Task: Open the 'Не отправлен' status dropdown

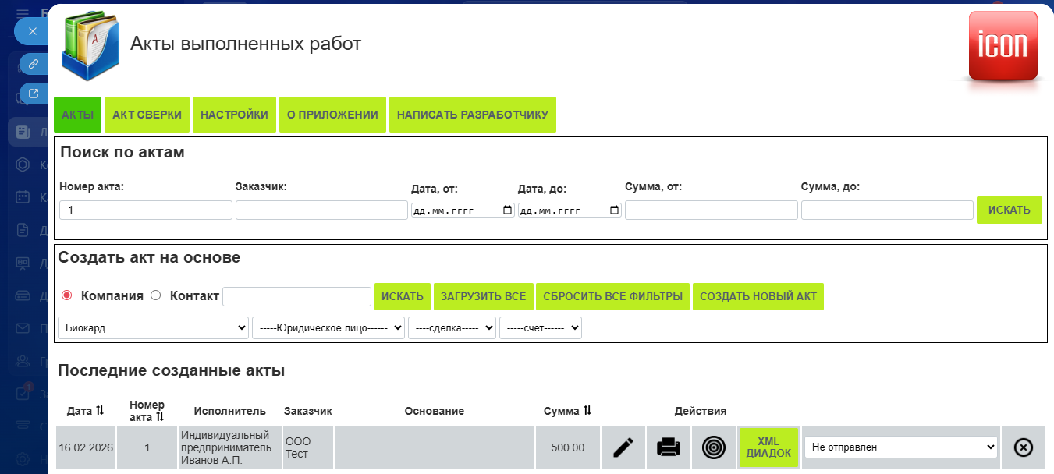Action: click(x=901, y=447)
